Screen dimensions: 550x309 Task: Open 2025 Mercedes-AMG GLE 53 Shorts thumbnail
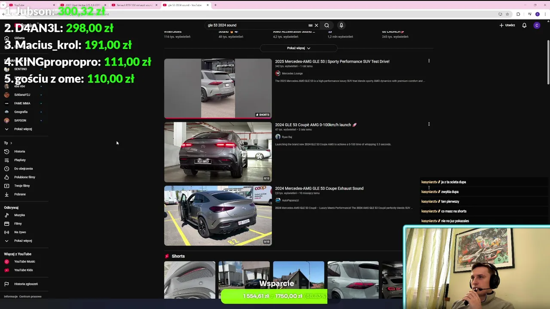[x=218, y=88]
